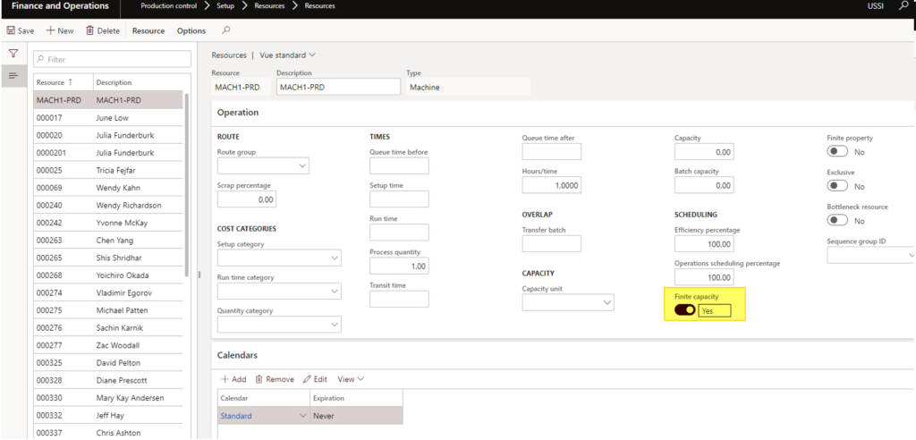The height and width of the screenshot is (440, 916).
Task: Click the list view lines icon
Action: pos(13,75)
